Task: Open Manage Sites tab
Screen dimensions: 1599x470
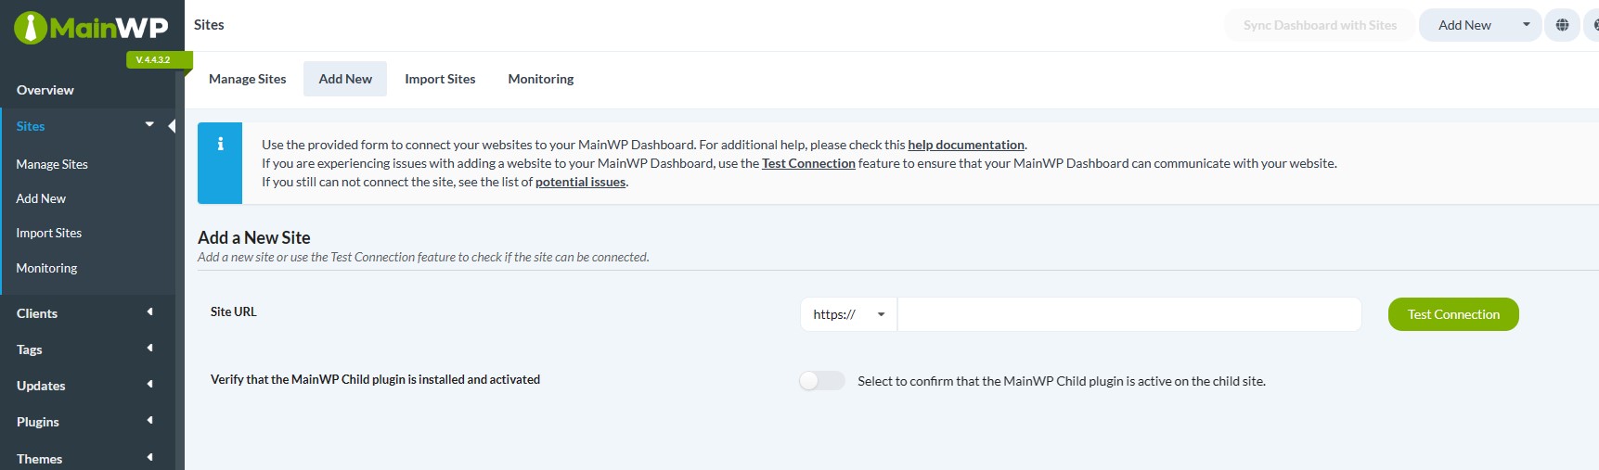Action: pyautogui.click(x=247, y=79)
